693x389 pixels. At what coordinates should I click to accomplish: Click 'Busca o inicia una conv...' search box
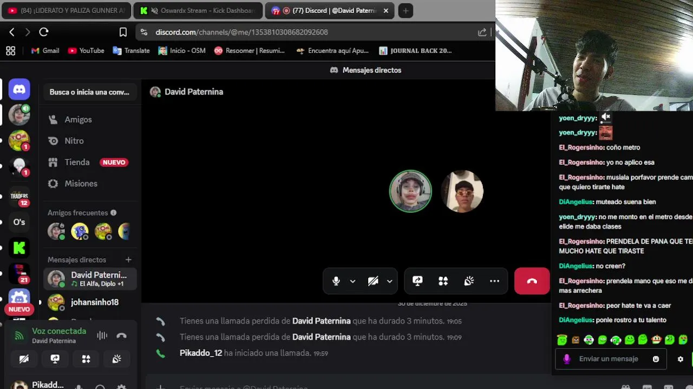[89, 92]
